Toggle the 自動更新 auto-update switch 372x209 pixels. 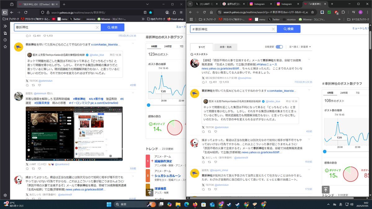point(279,47)
